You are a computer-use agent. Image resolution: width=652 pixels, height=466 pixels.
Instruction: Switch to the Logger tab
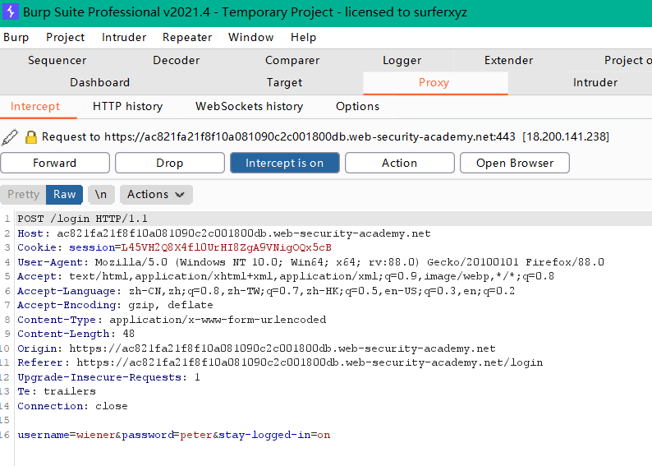[402, 60]
